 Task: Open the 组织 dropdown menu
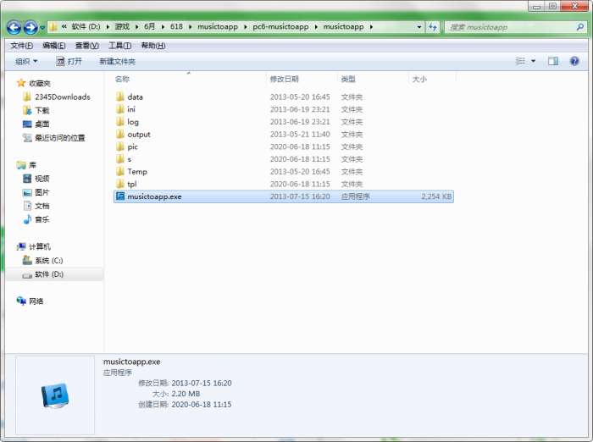coord(26,61)
